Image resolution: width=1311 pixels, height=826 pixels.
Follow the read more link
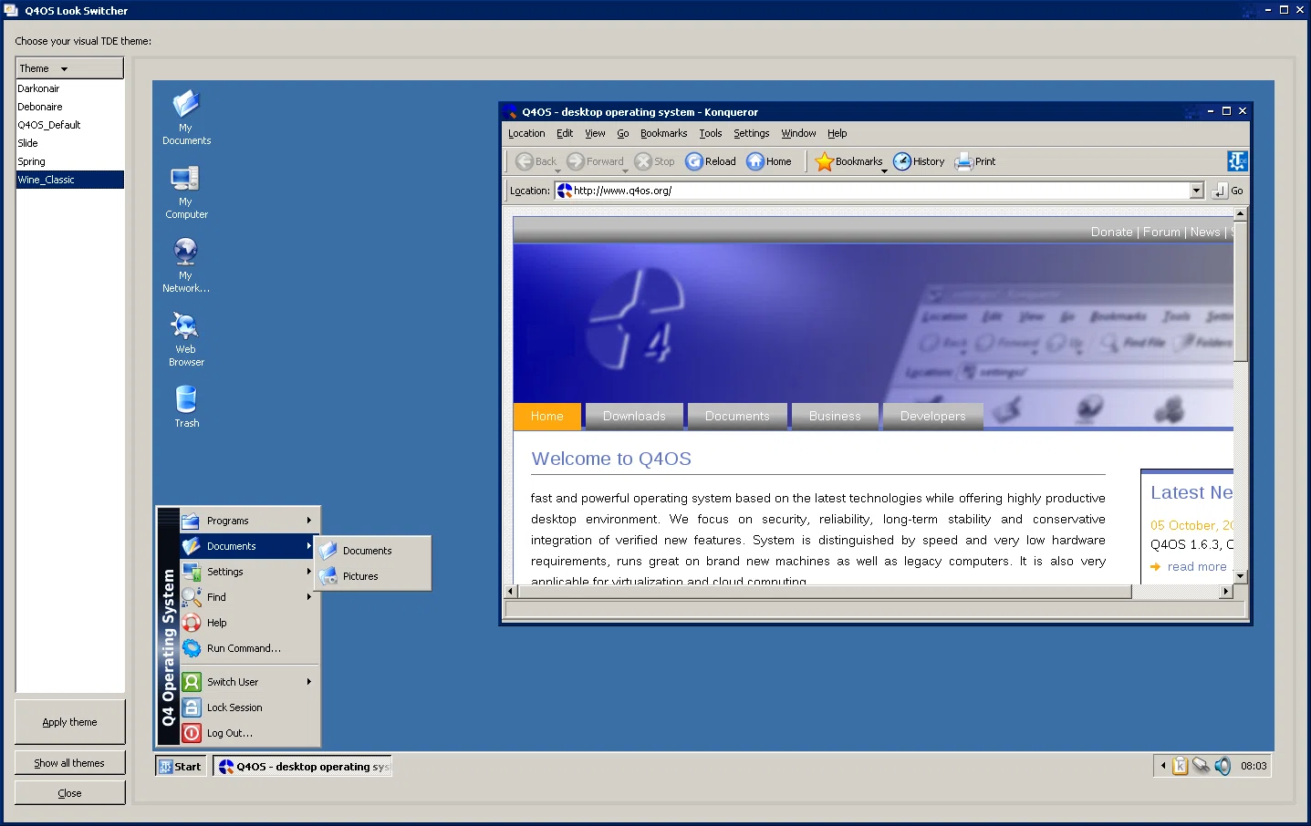[1197, 566]
